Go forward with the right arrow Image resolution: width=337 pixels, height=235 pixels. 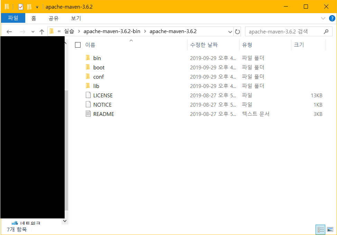(x=22, y=32)
